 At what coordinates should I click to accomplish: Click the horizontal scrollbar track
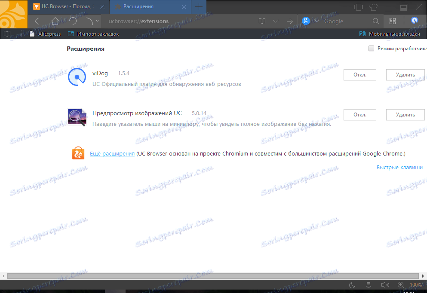pos(213,276)
